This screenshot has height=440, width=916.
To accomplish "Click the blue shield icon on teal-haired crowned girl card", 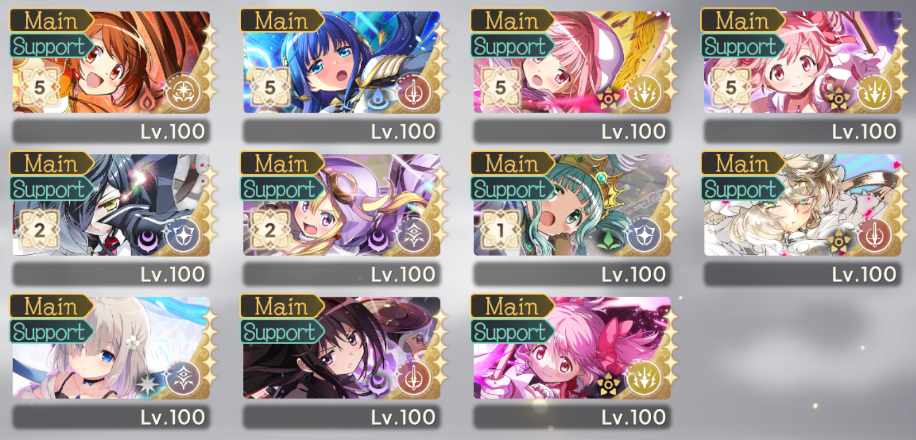I will coord(644,235).
